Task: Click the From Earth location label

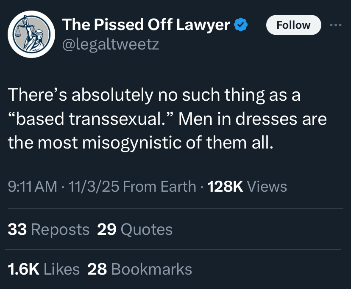Action: [159, 187]
